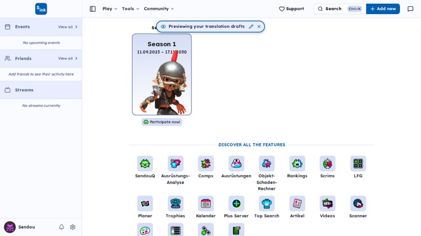Open notifications bell icon

click(62, 227)
